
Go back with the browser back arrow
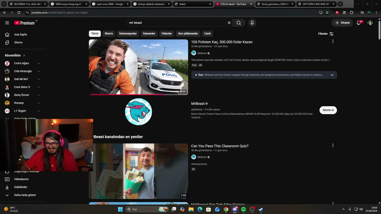(x=4, y=12)
